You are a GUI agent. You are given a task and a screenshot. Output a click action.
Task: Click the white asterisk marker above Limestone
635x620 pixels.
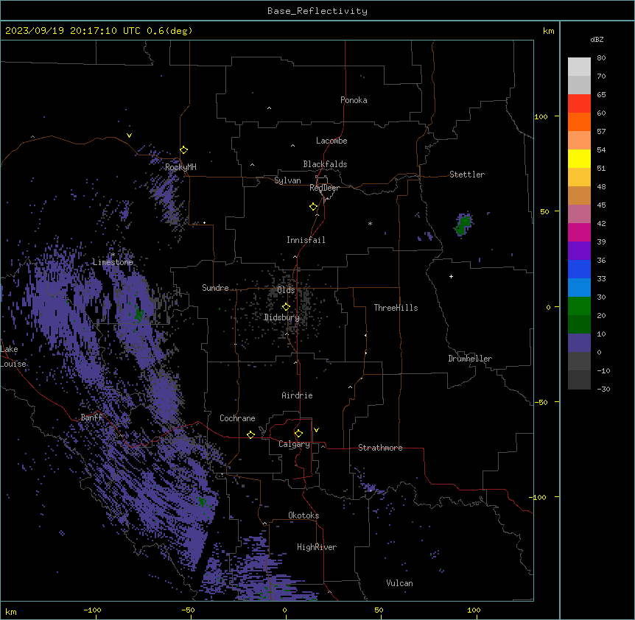click(x=113, y=255)
